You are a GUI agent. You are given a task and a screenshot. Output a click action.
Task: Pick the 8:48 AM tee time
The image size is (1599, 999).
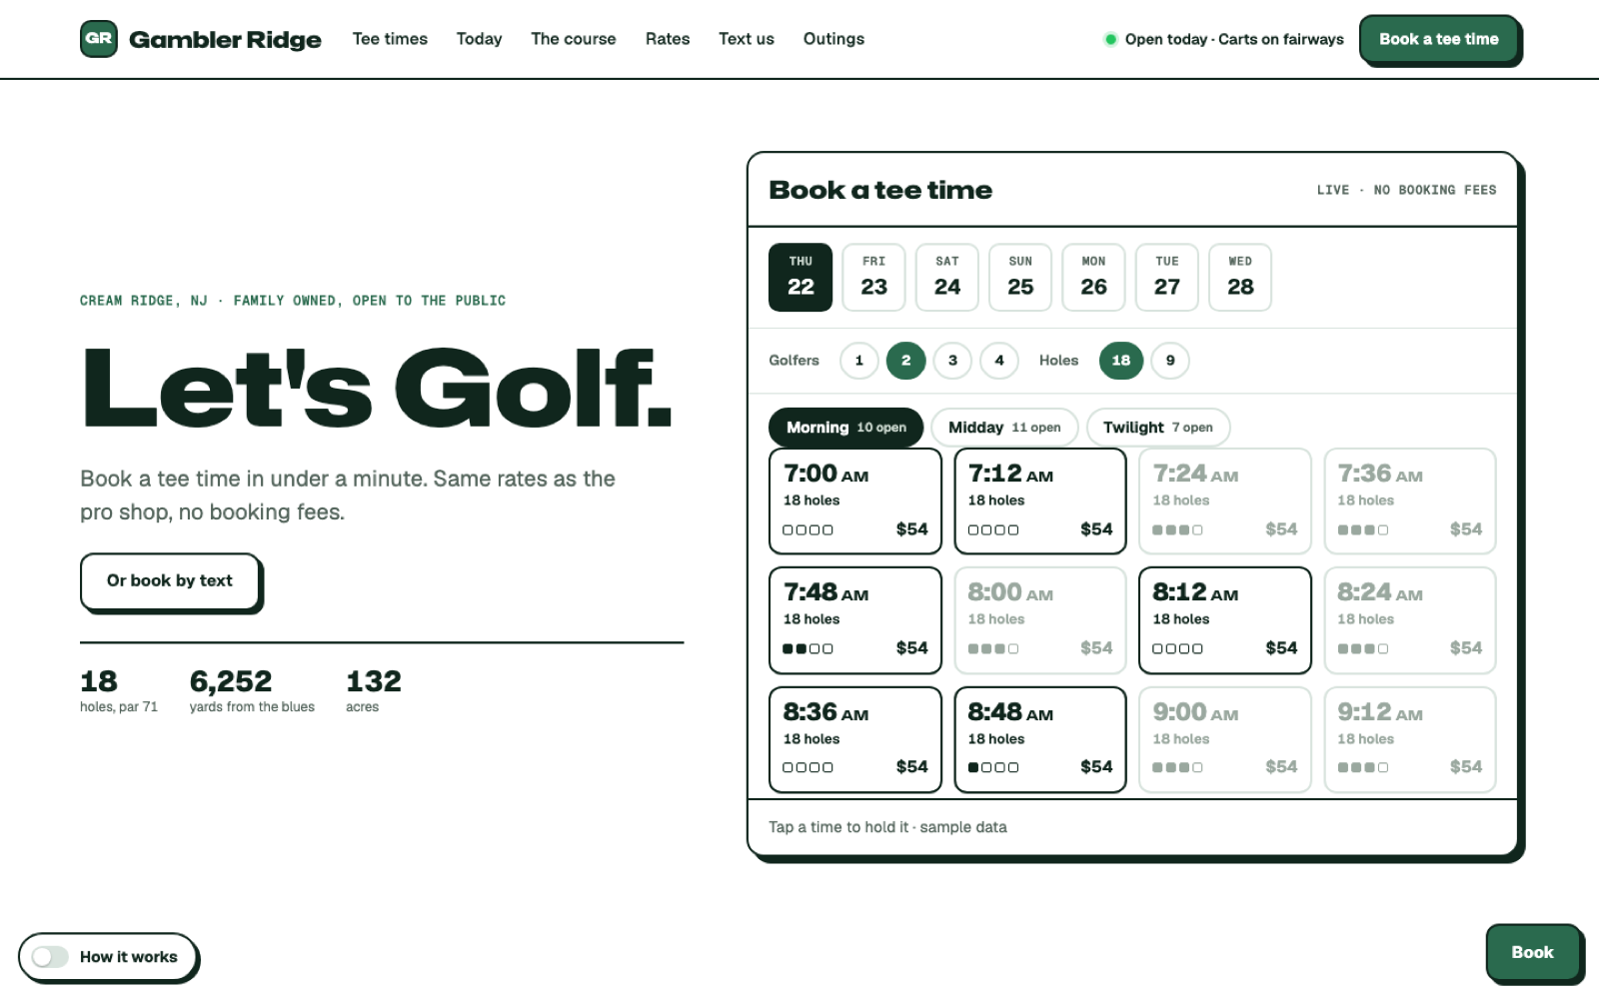click(1040, 739)
